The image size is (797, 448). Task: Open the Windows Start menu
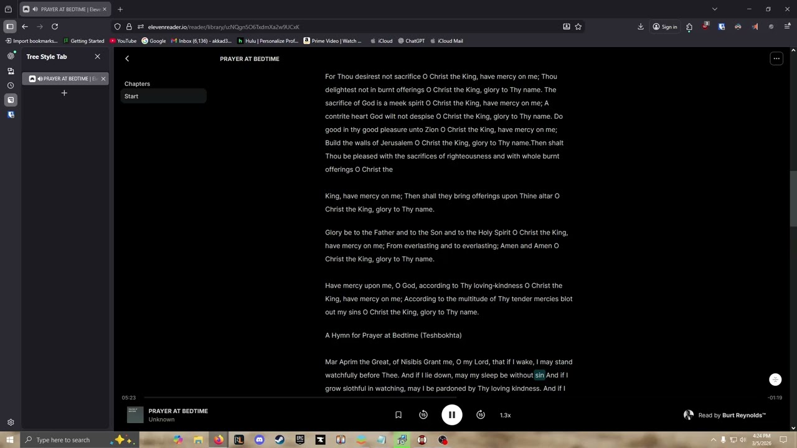(10, 440)
